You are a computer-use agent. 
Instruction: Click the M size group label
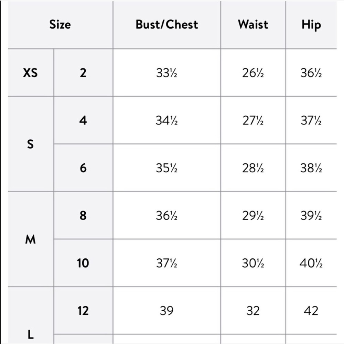(x=30, y=239)
